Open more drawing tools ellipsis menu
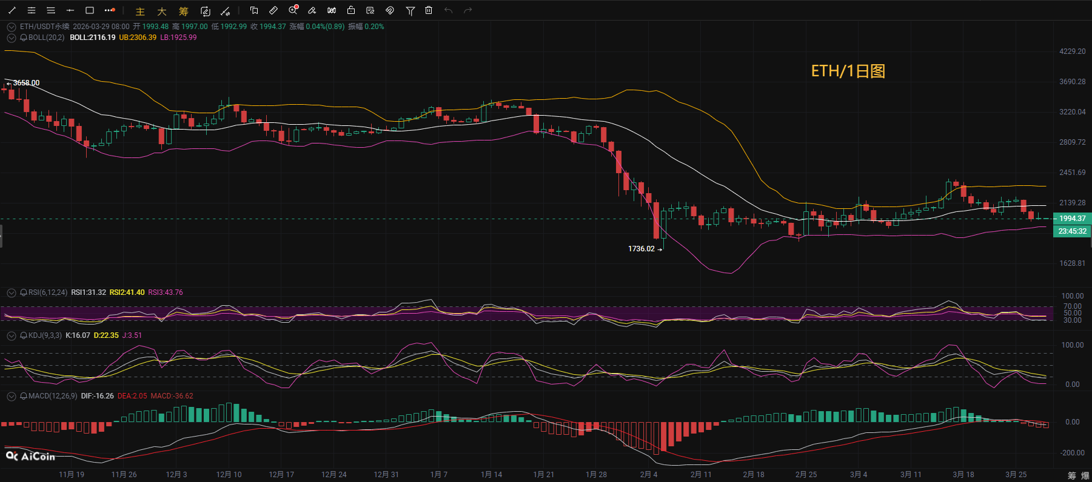The height and width of the screenshot is (482, 1092). coord(109,10)
